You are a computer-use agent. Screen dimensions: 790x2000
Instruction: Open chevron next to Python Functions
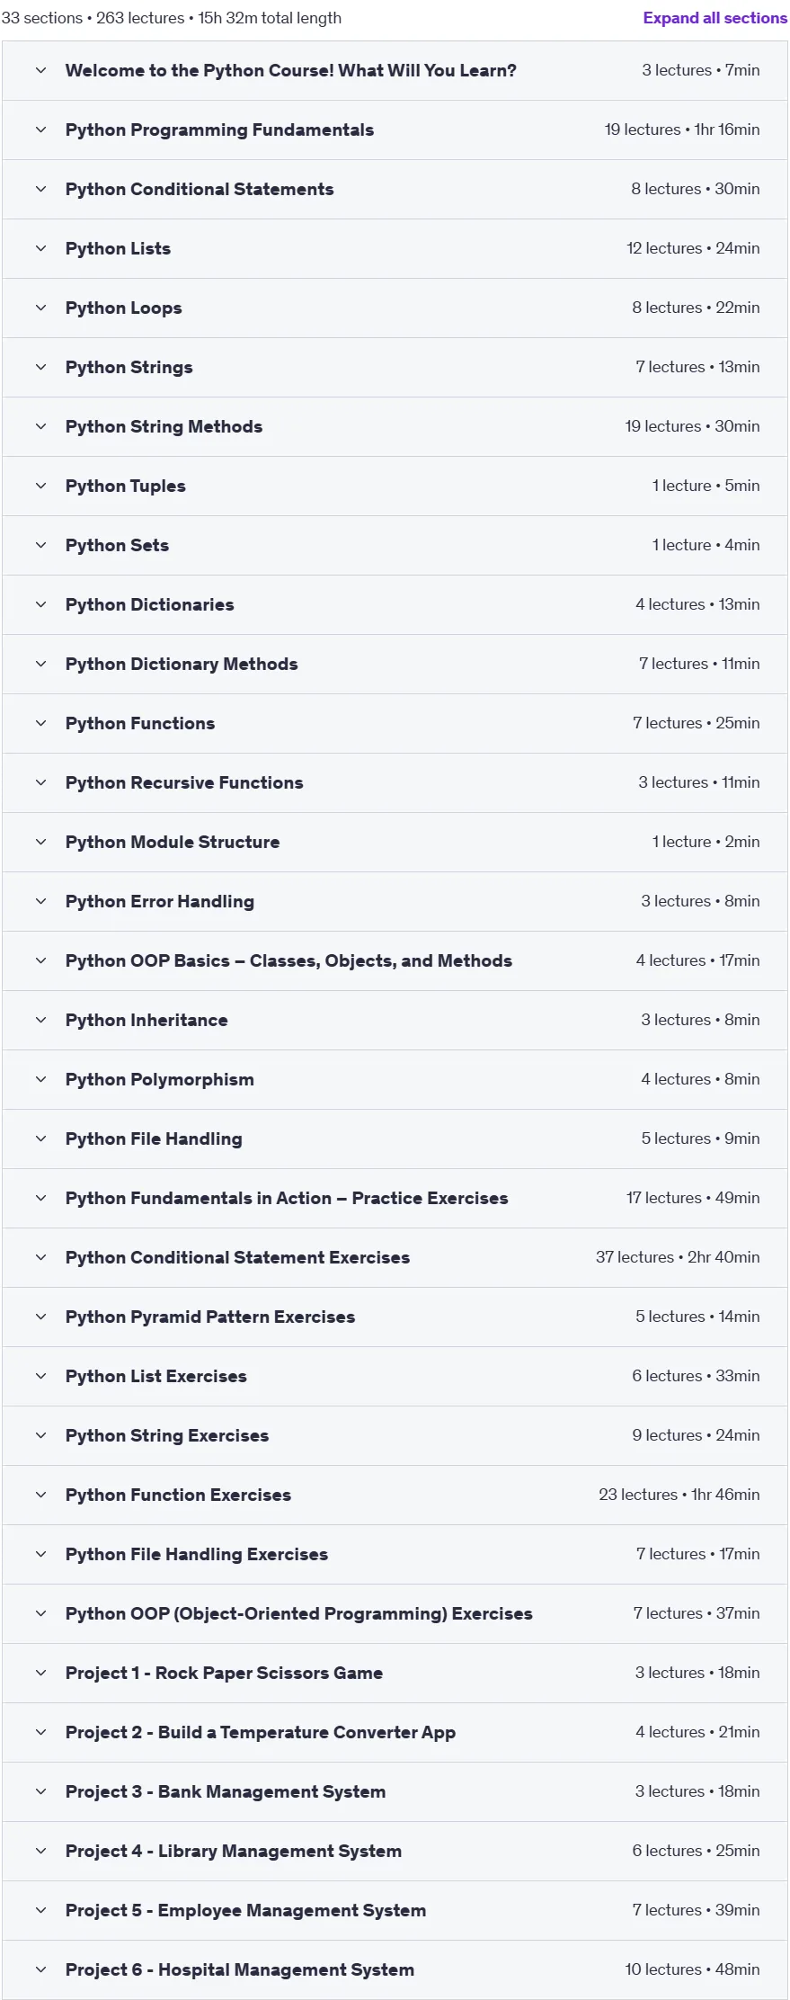[x=40, y=723]
